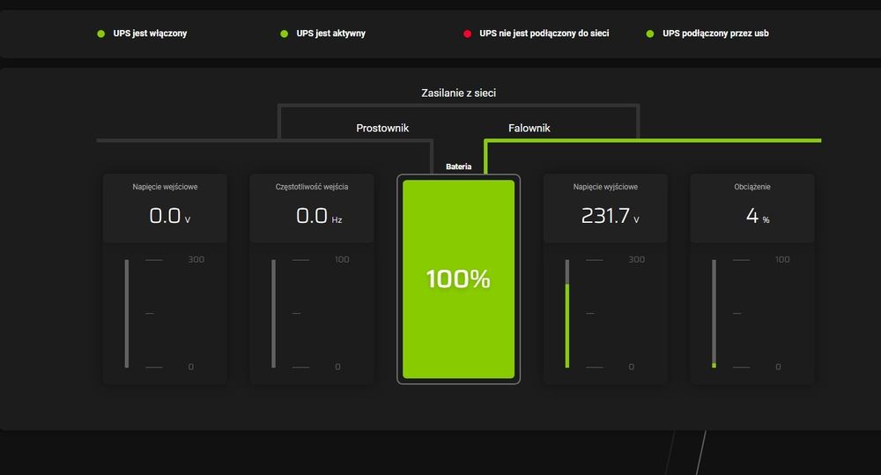
Task: Click the 0.0 V input voltage value
Action: click(x=170, y=216)
